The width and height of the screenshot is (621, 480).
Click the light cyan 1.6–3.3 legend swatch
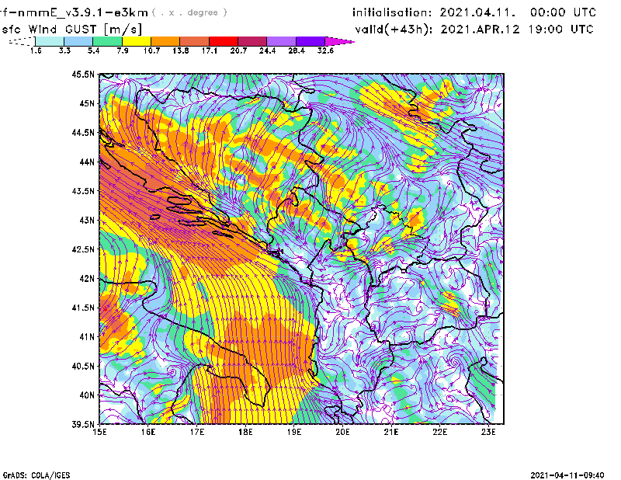coord(50,41)
